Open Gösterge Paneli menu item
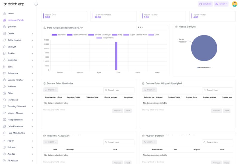Image resolution: width=239 pixels, height=164 pixels. click(x=16, y=20)
